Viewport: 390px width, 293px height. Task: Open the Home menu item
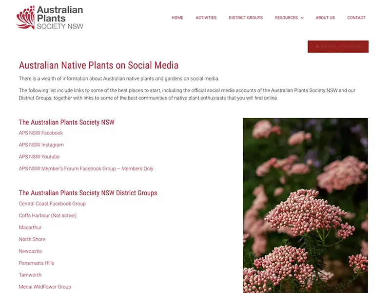click(177, 18)
